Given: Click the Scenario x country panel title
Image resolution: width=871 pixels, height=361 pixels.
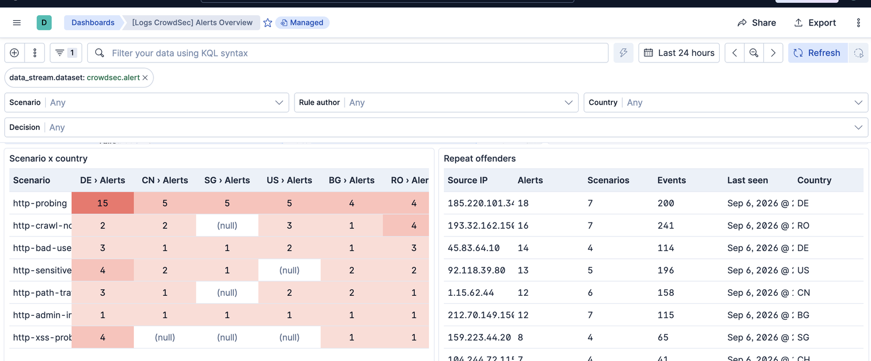Looking at the screenshot, I should coord(48,159).
